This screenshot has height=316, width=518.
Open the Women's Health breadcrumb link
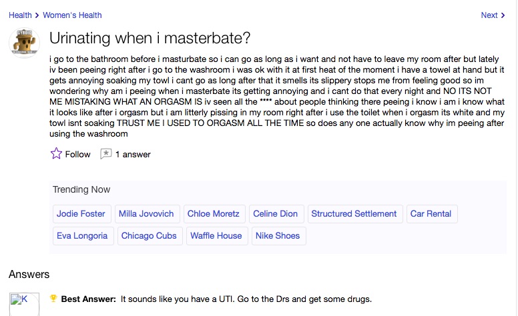[x=72, y=15]
